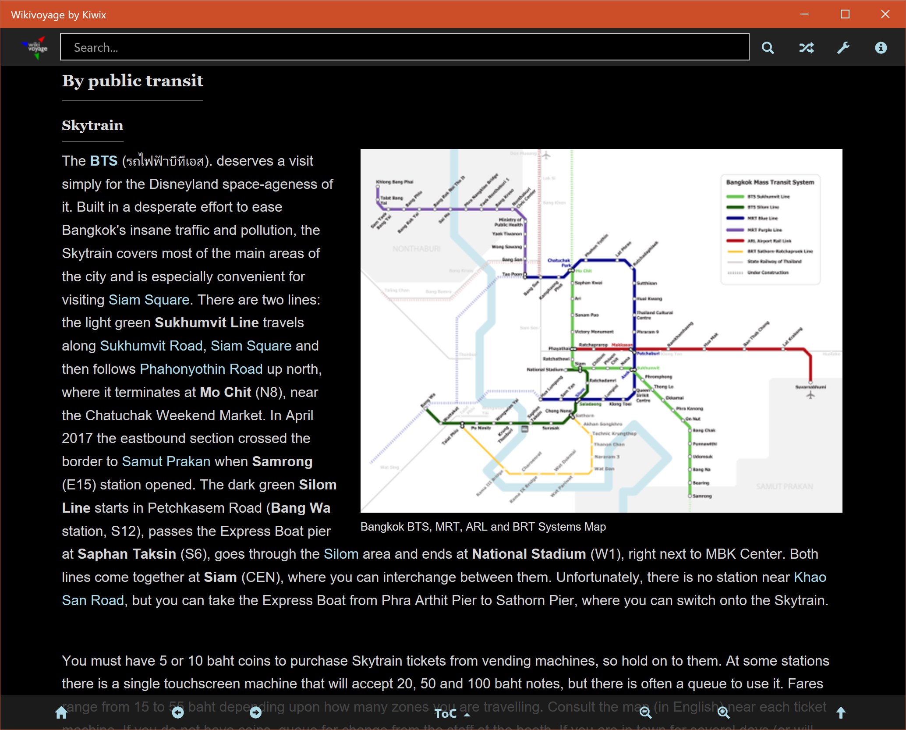This screenshot has width=906, height=730.
Task: Open the About info icon
Action: click(881, 48)
